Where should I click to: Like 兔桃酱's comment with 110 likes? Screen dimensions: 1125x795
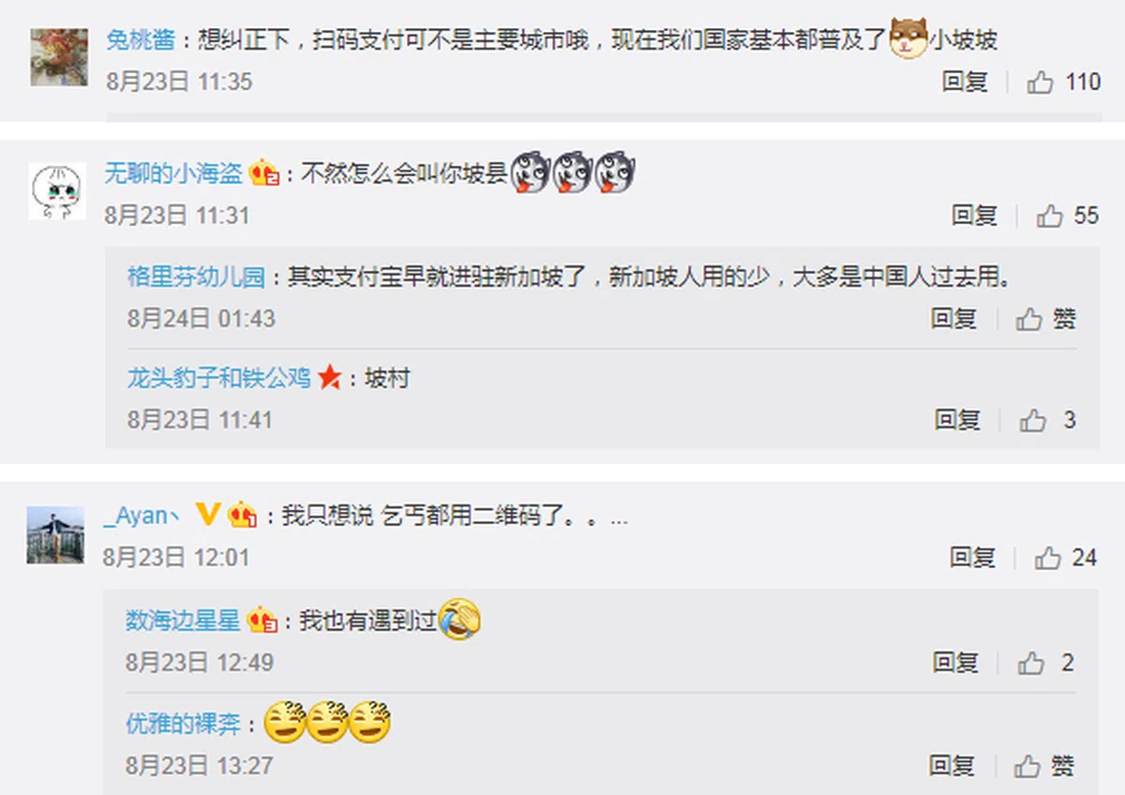[x=1041, y=82]
